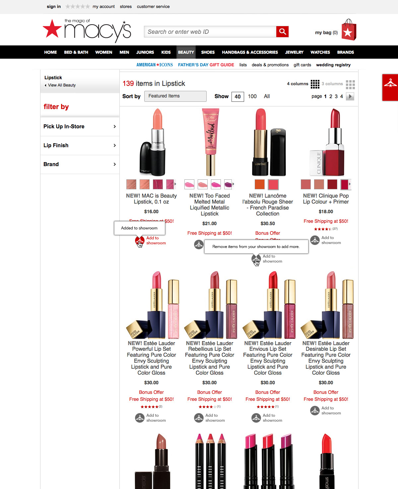Open my bag (0) link

[x=326, y=32]
